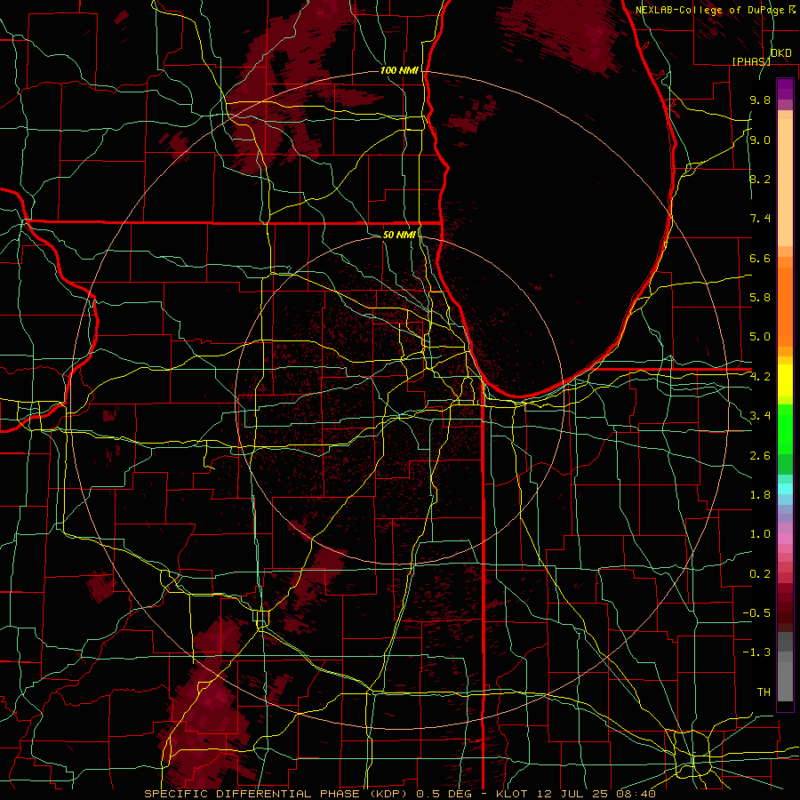
Task: Click the pink band on the color bar
Action: [x=785, y=539]
